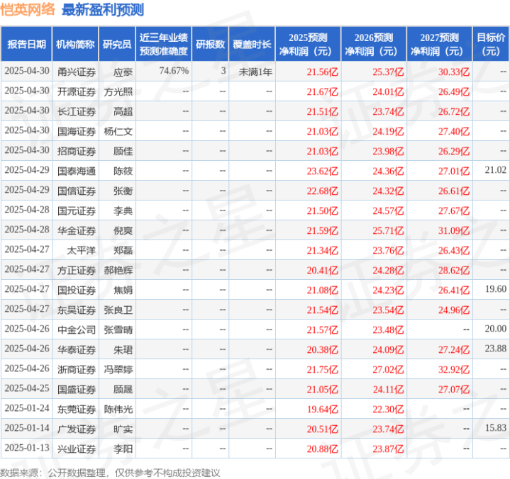The width and height of the screenshot is (510, 479).
Task: Select the 甬兴证券 institution cell
Action: point(77,72)
